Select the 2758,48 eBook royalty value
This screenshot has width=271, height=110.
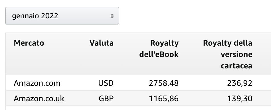click(x=163, y=83)
